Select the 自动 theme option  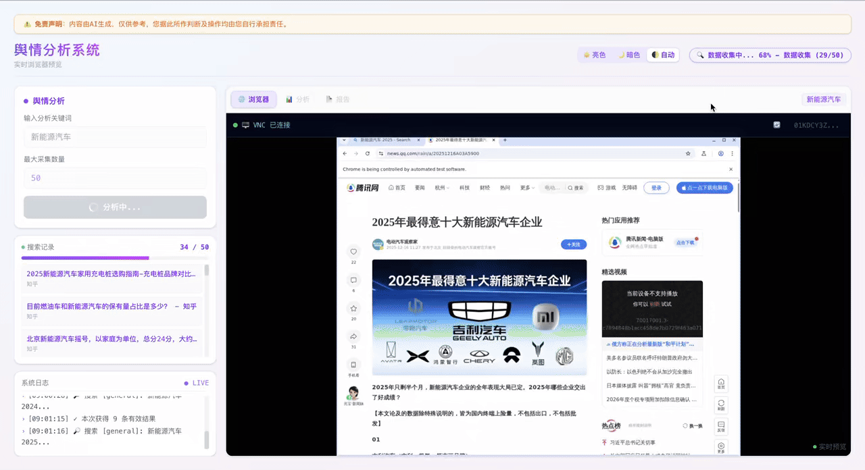(x=663, y=55)
